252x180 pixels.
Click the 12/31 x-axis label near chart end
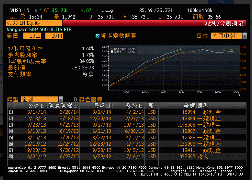pyautogui.click(x=218, y=92)
